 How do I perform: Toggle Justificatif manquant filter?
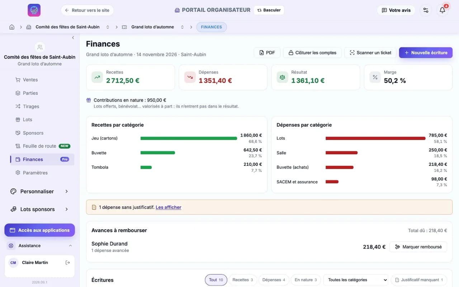[x=419, y=280]
